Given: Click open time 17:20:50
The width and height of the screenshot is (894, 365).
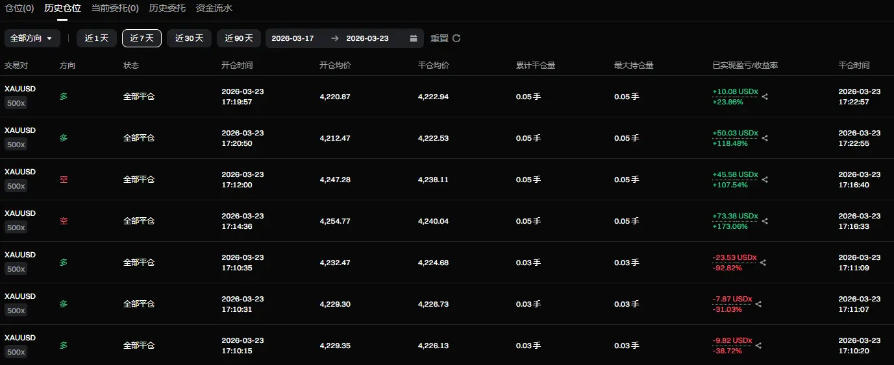Looking at the screenshot, I should click(x=237, y=143).
